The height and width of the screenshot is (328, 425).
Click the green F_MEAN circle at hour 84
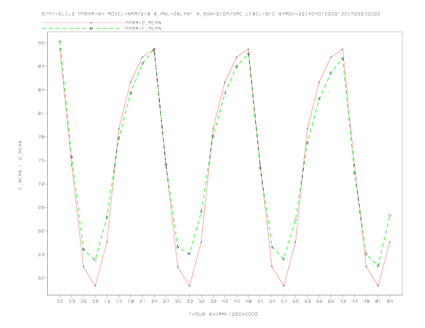390,215
